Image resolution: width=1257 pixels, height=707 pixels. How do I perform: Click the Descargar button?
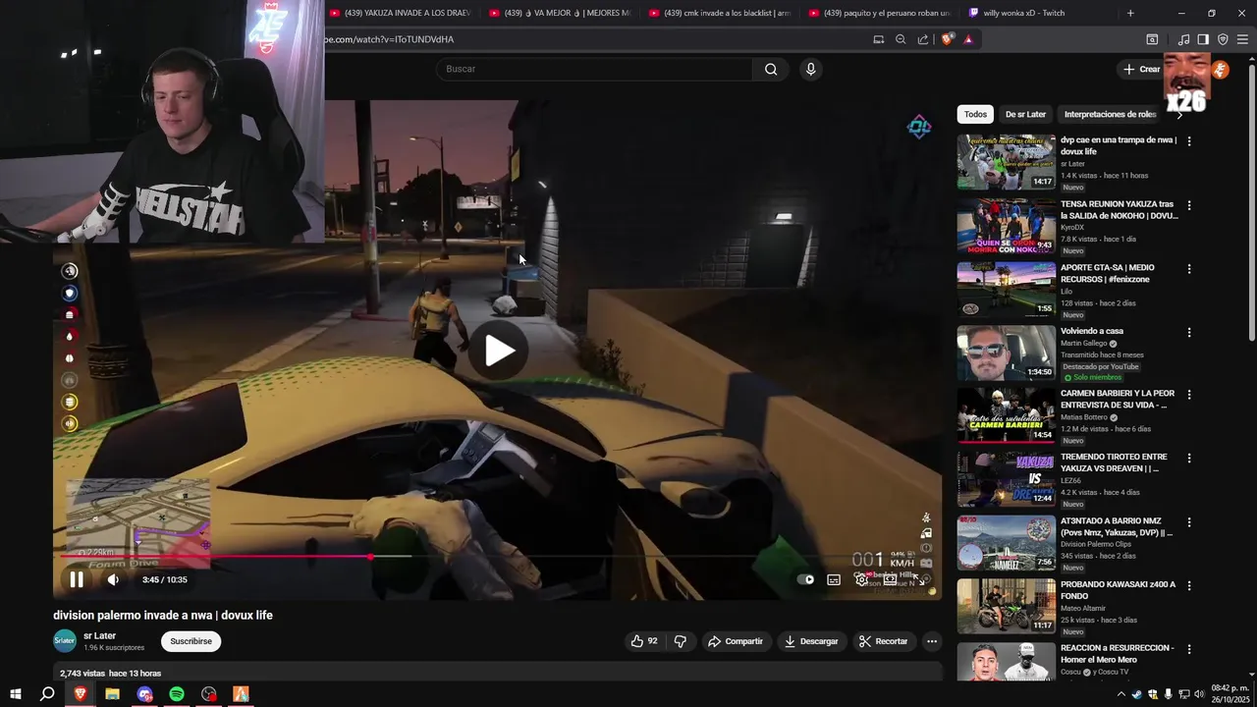pos(811,641)
